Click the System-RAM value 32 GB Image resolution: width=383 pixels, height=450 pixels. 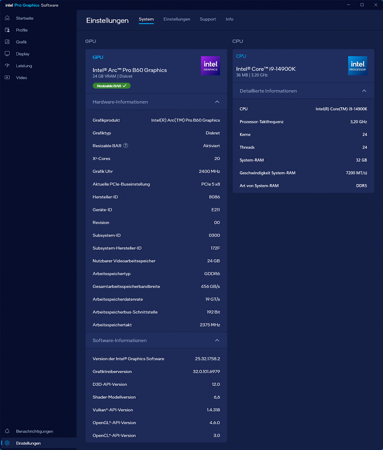361,160
